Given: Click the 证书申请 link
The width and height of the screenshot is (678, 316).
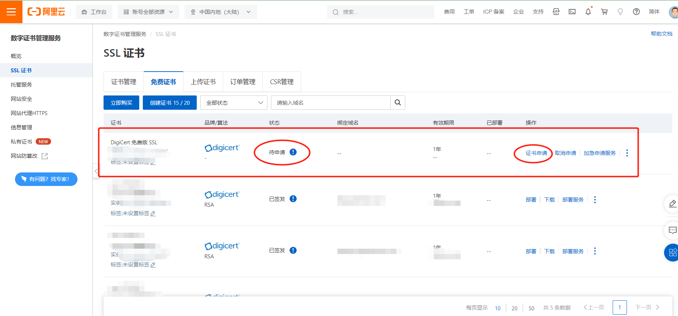Looking at the screenshot, I should tap(536, 153).
